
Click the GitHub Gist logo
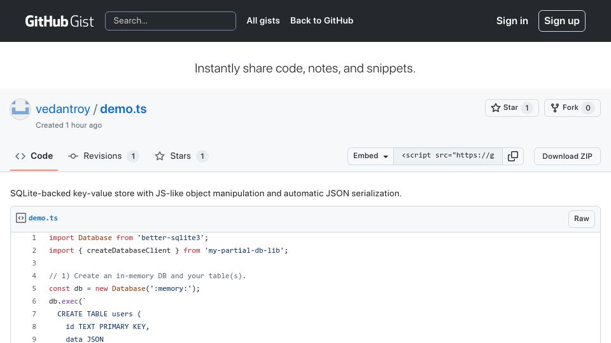pyautogui.click(x=59, y=21)
